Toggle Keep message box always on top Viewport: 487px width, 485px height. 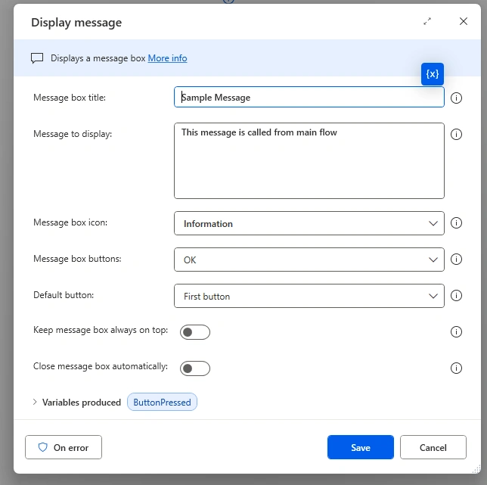[195, 332]
